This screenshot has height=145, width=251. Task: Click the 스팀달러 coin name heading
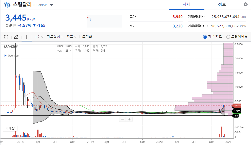[x=22, y=4]
